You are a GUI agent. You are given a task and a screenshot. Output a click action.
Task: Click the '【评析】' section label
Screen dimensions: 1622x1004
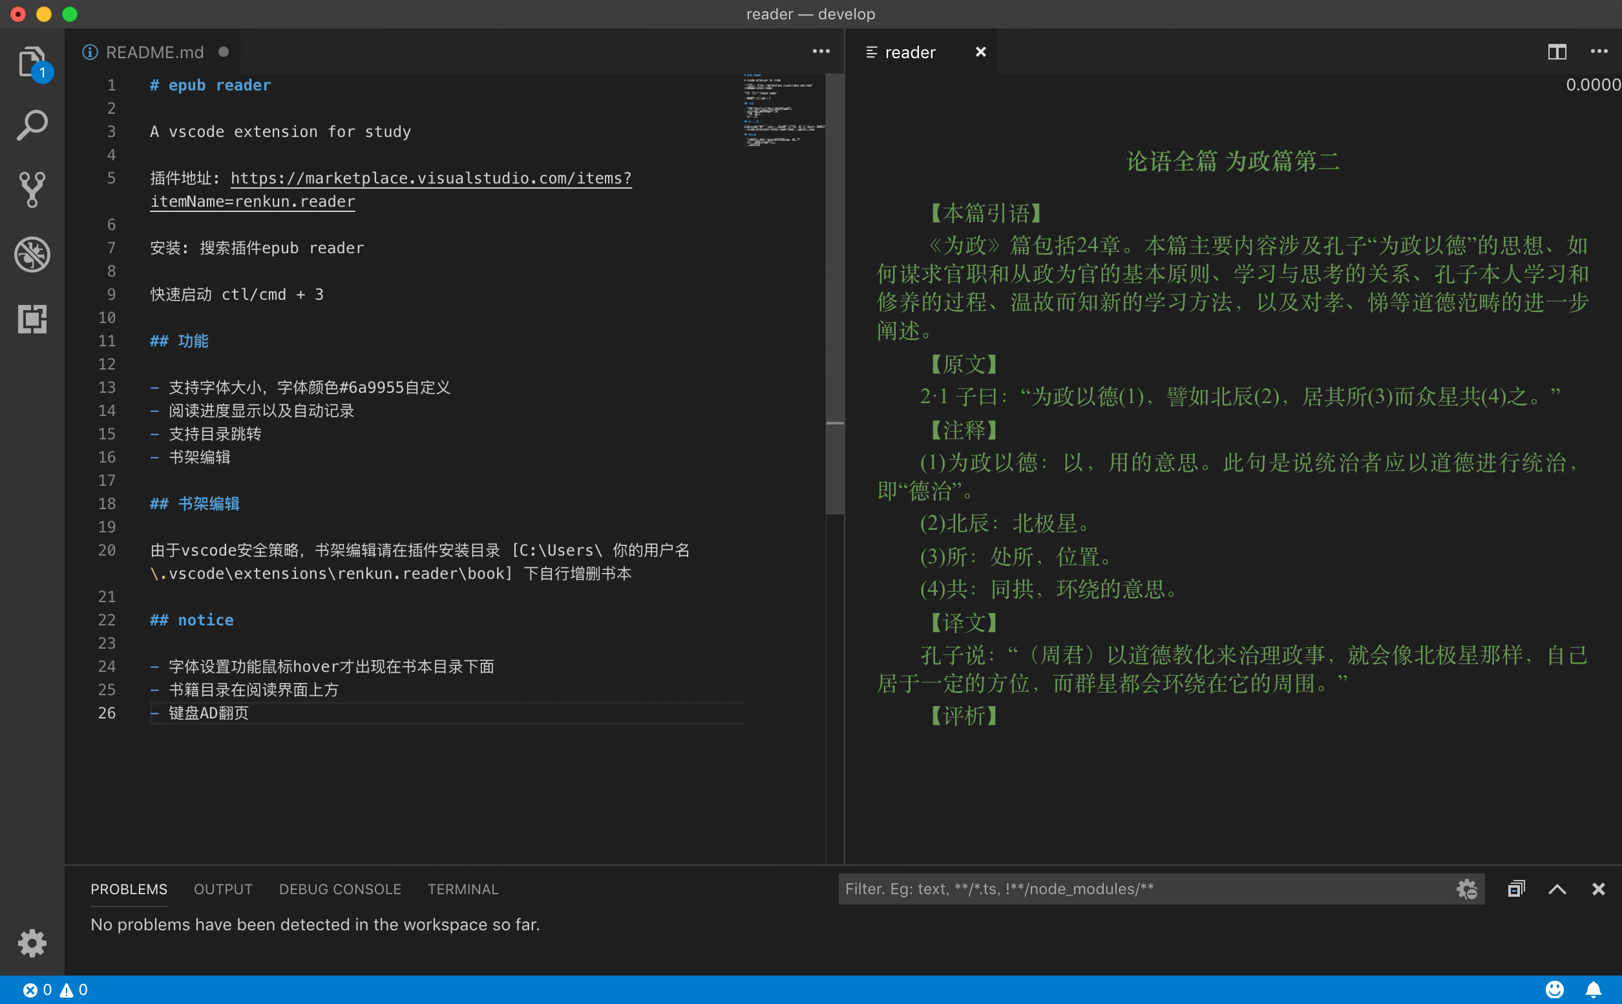[x=964, y=715]
